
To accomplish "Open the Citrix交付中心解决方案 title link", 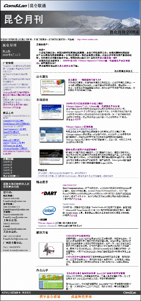I will click(78, 235).
